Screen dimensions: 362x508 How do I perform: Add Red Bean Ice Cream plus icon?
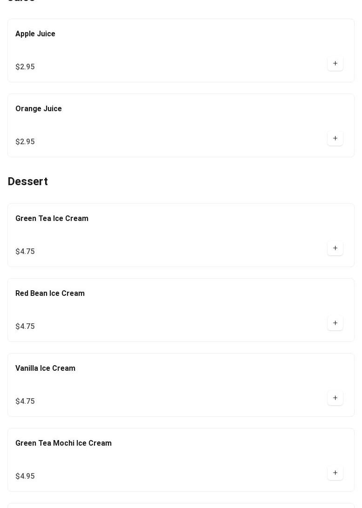click(335, 323)
